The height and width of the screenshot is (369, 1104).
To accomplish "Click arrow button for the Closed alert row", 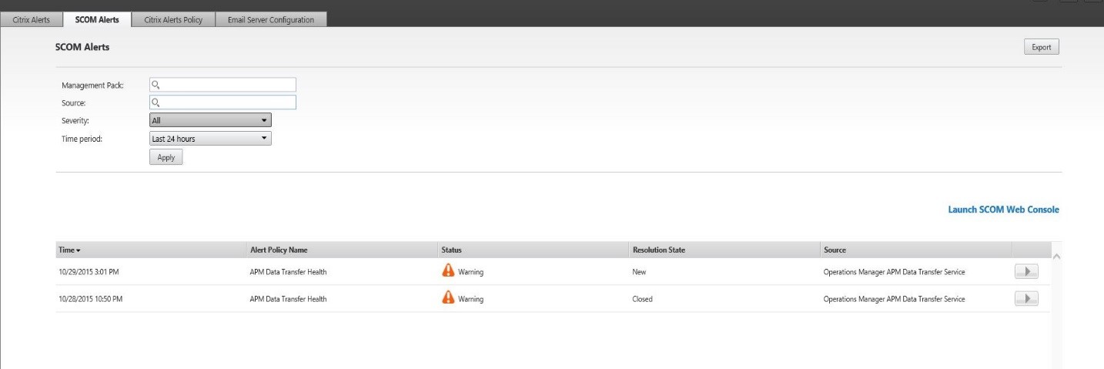I will [x=1026, y=299].
